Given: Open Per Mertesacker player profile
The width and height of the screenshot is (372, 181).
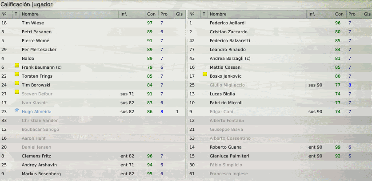Looking at the screenshot, I should tap(39, 50).
